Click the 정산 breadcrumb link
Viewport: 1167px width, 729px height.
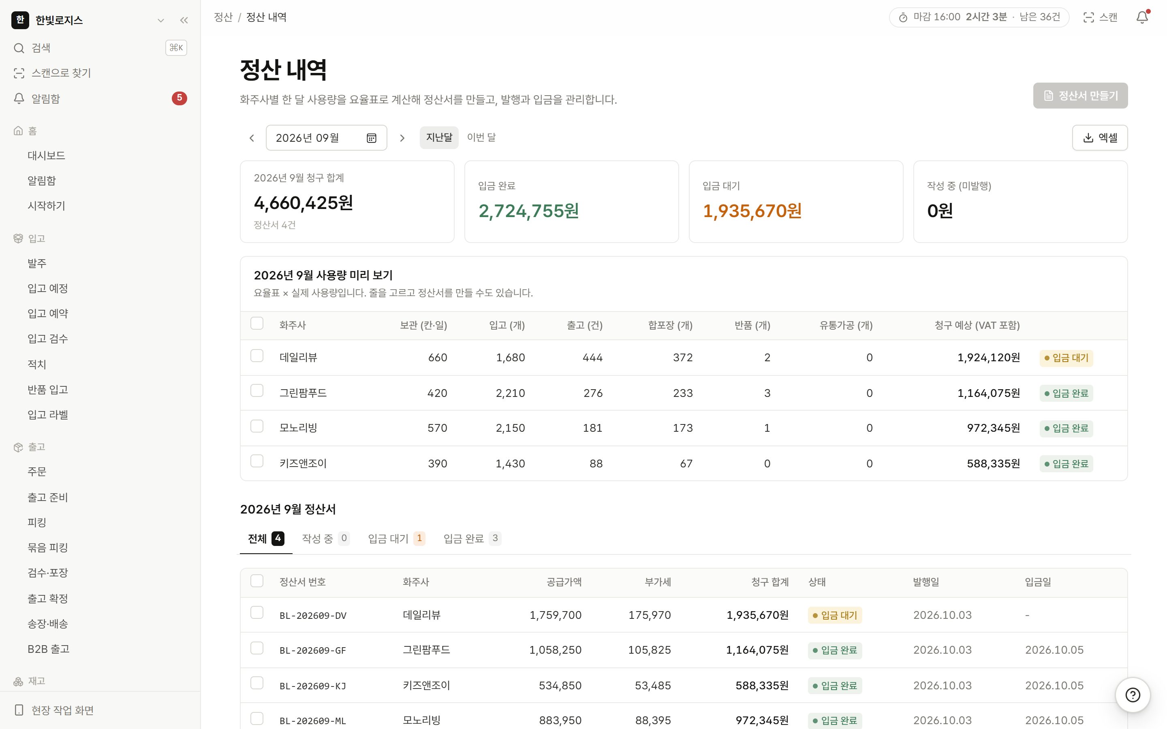pos(223,17)
